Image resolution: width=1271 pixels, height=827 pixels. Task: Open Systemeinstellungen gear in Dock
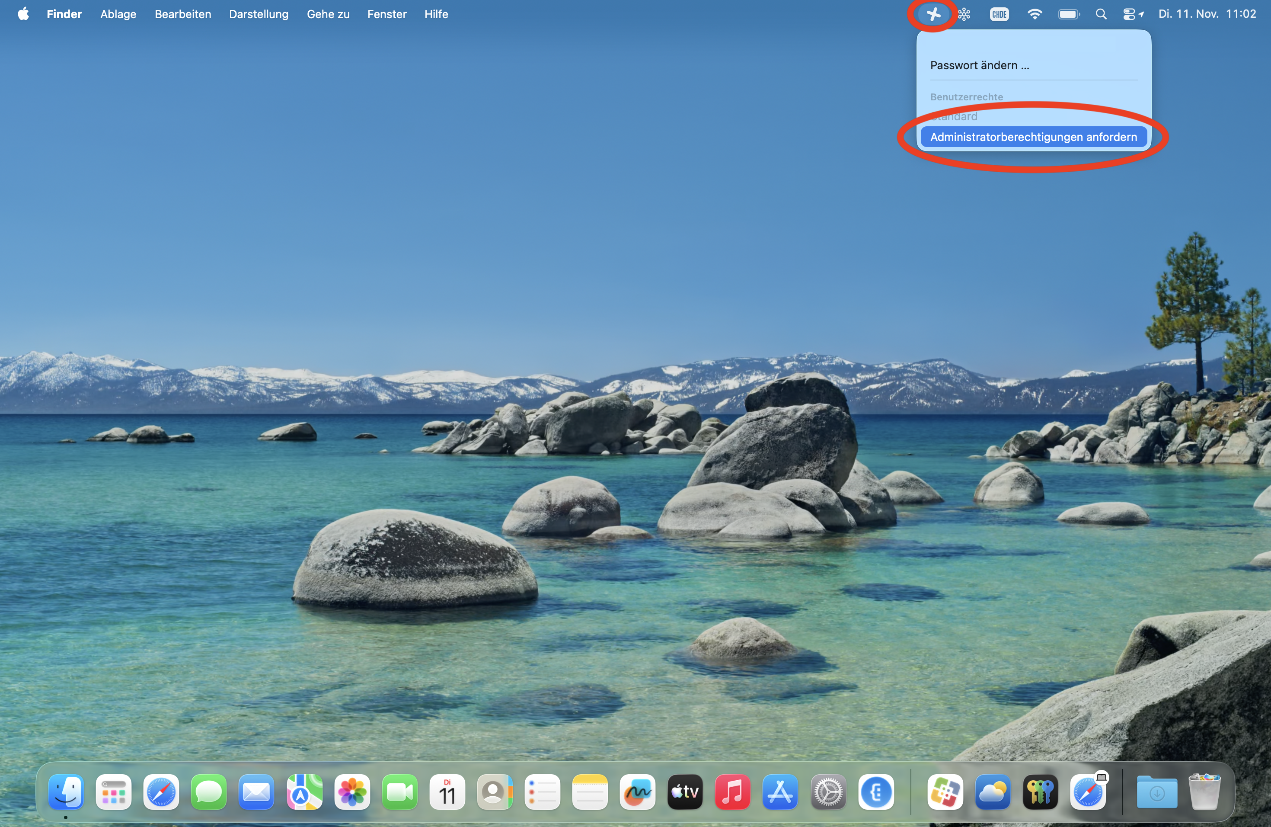pos(828,792)
